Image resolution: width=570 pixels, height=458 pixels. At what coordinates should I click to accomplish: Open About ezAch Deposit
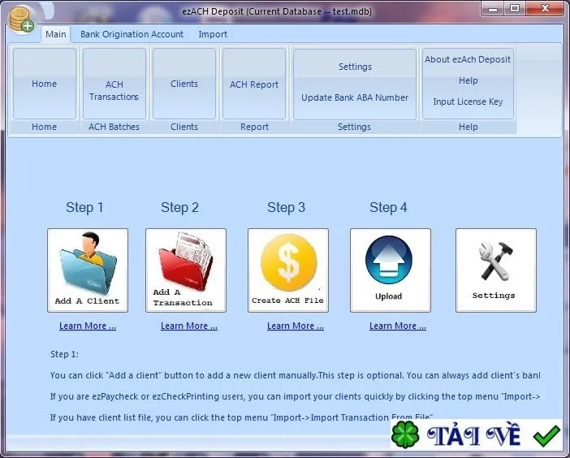[x=468, y=59]
